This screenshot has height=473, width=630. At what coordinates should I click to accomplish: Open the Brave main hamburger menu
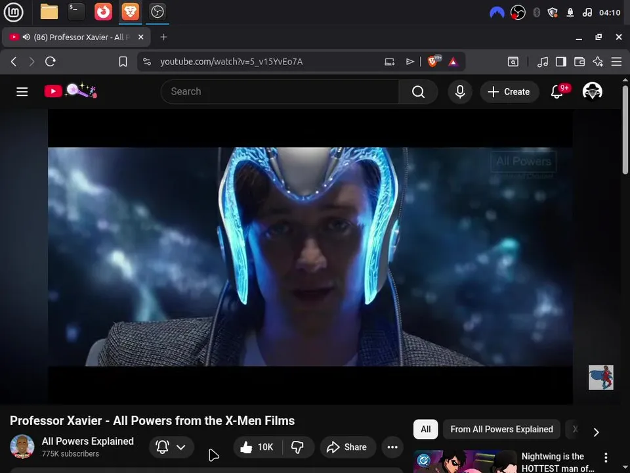point(616,62)
